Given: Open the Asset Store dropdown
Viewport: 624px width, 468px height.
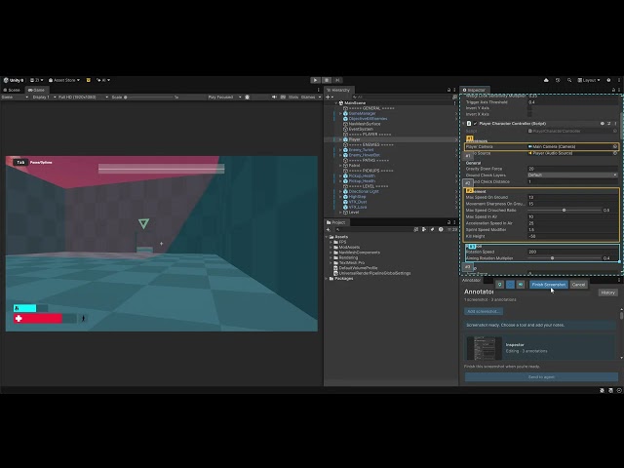Looking at the screenshot, I should tap(64, 80).
